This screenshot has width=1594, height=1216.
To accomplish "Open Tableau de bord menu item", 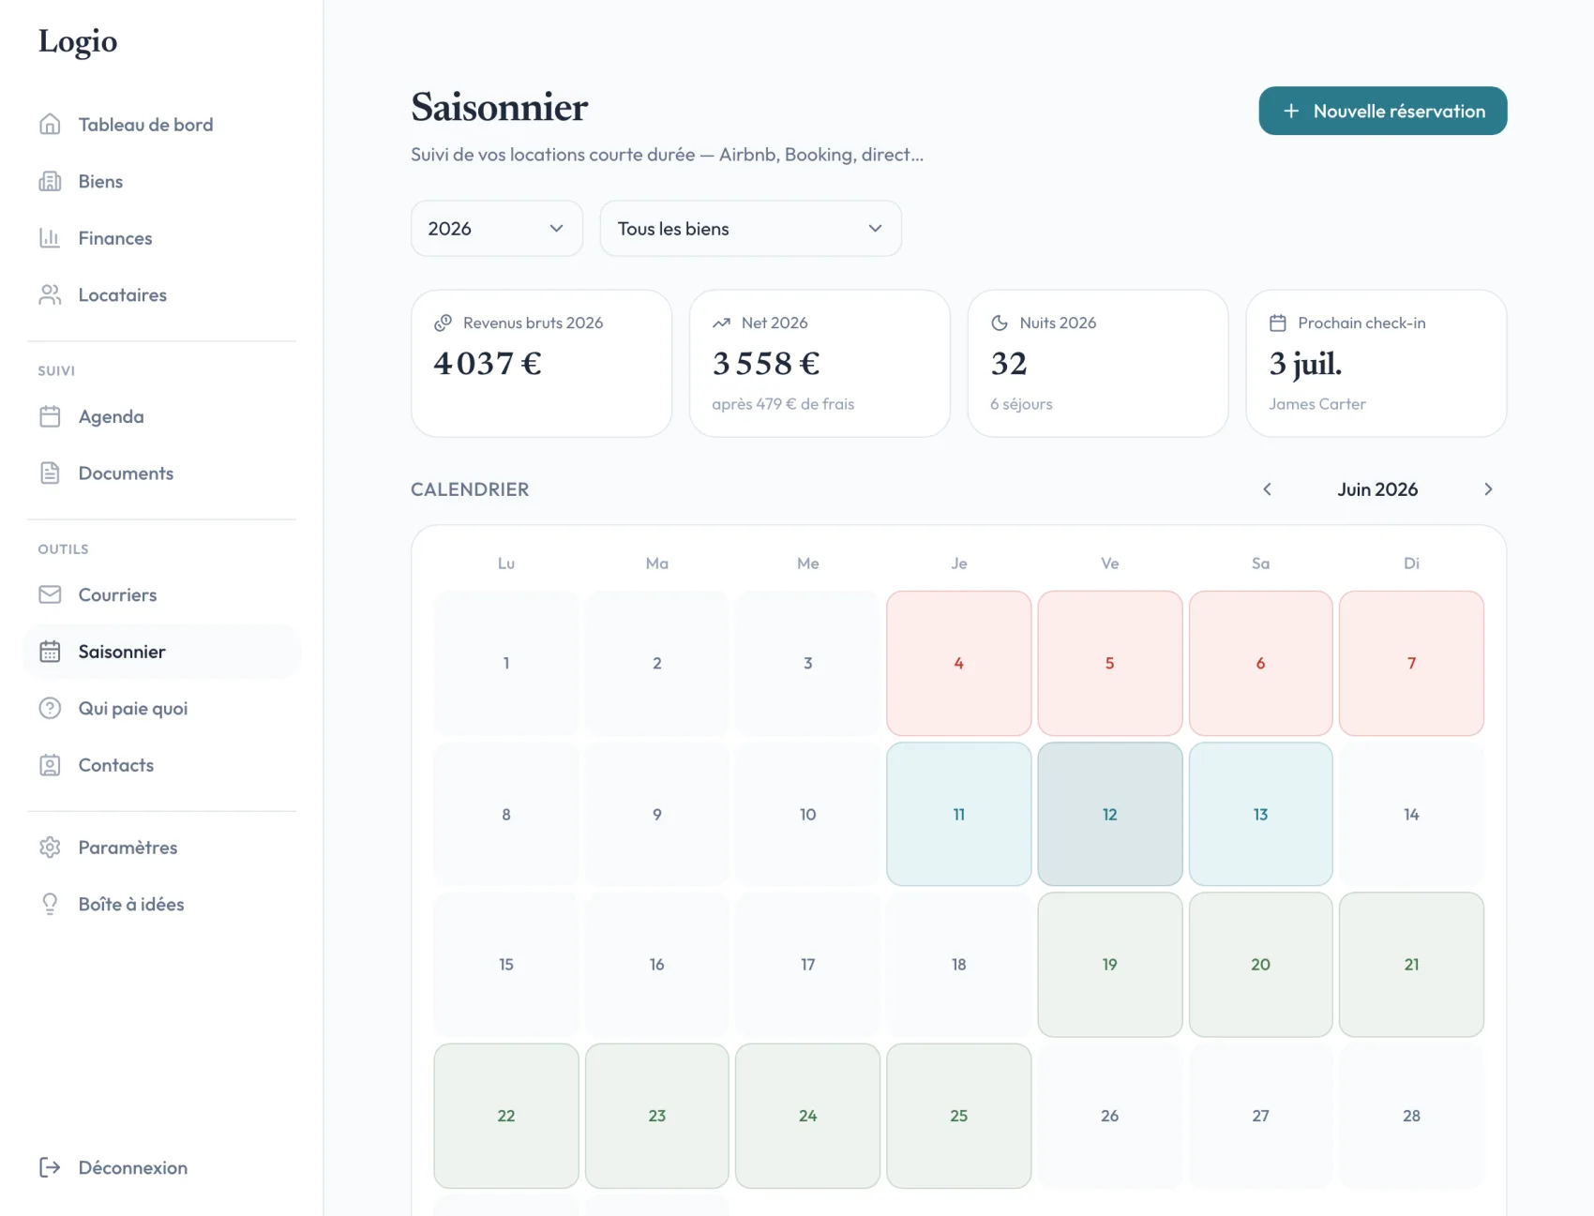I will (161, 125).
